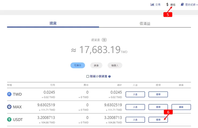Image resolution: width=198 pixels, height=128 pixels.
Task: Click the 提領 withdraw button for MAX
Action: click(158, 107)
